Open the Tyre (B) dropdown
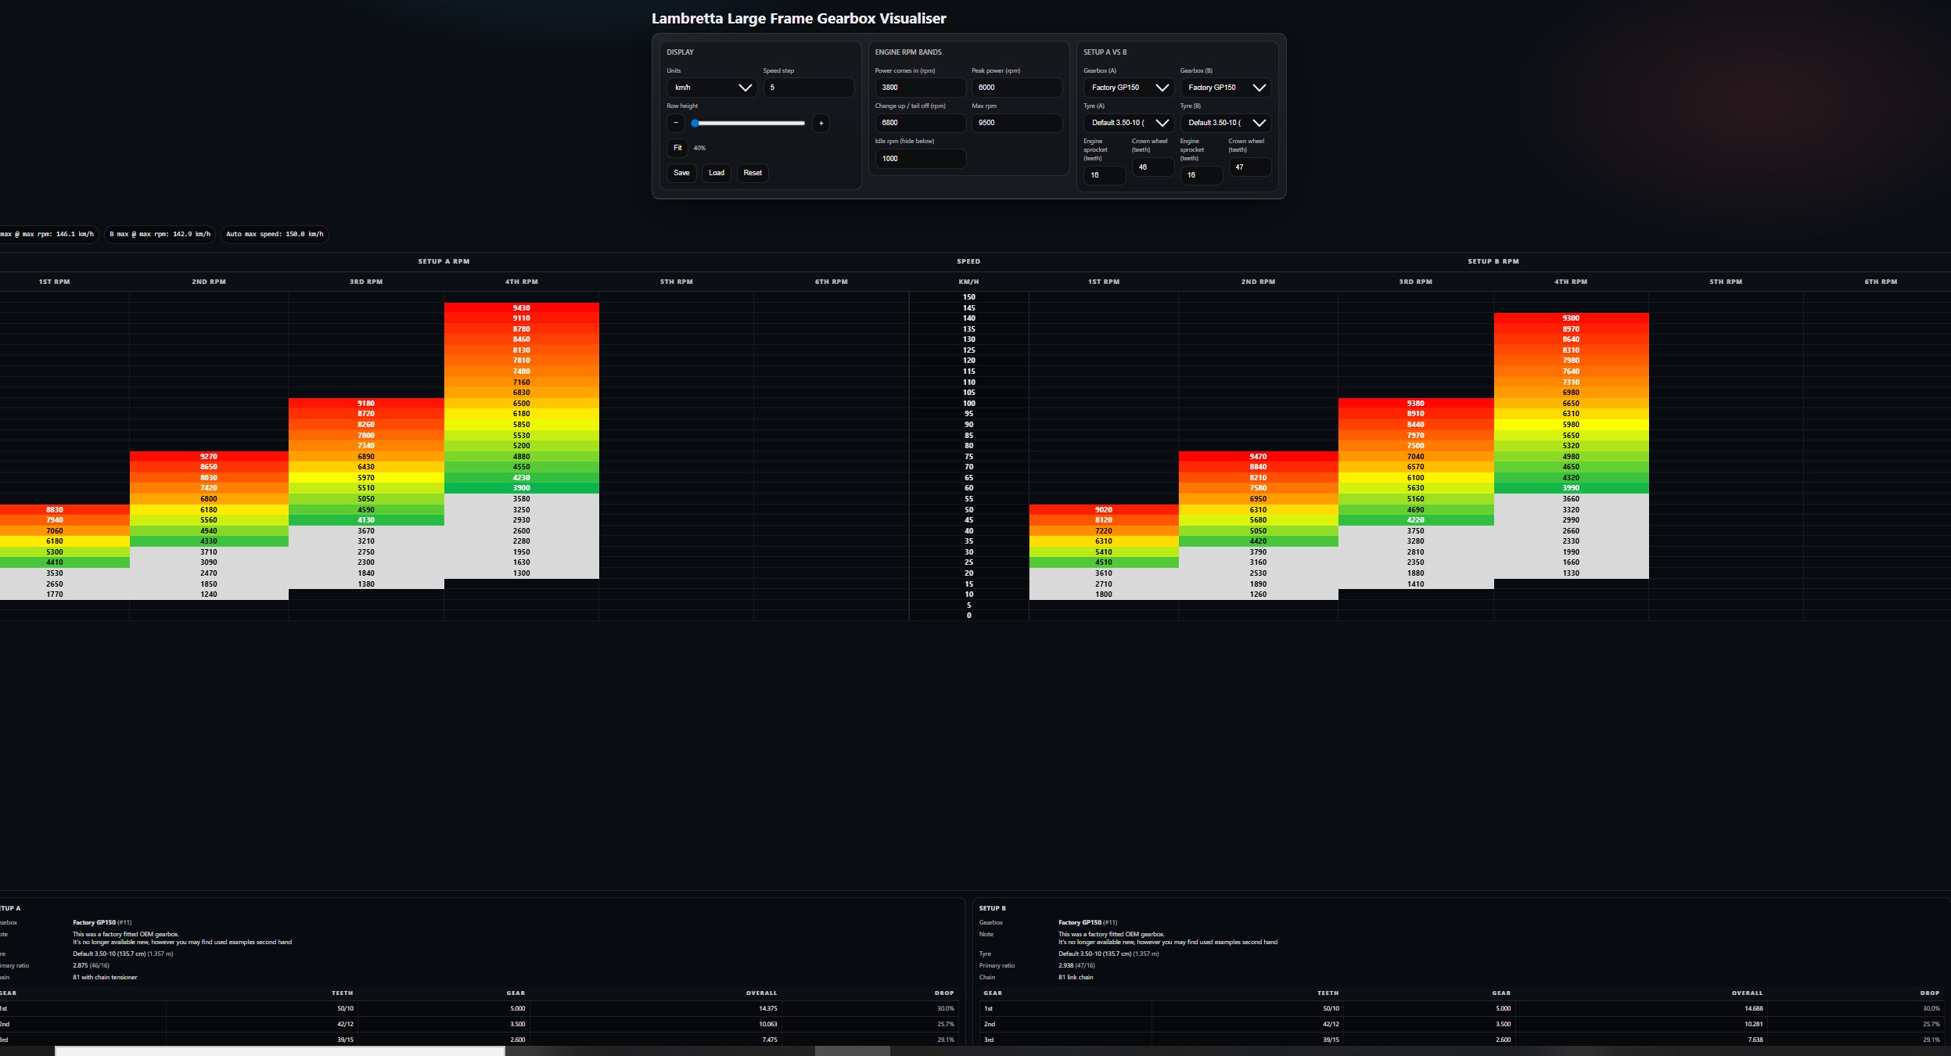The height and width of the screenshot is (1056, 1951). (1225, 123)
